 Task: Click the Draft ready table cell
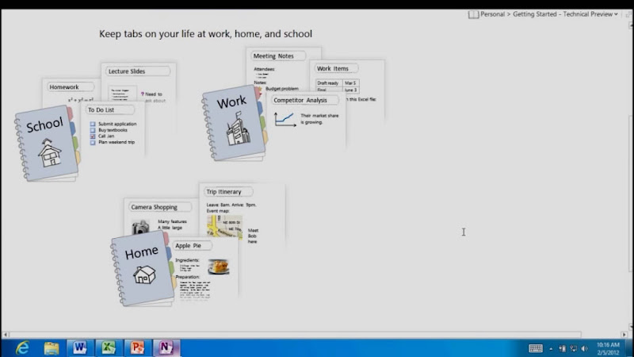329,83
